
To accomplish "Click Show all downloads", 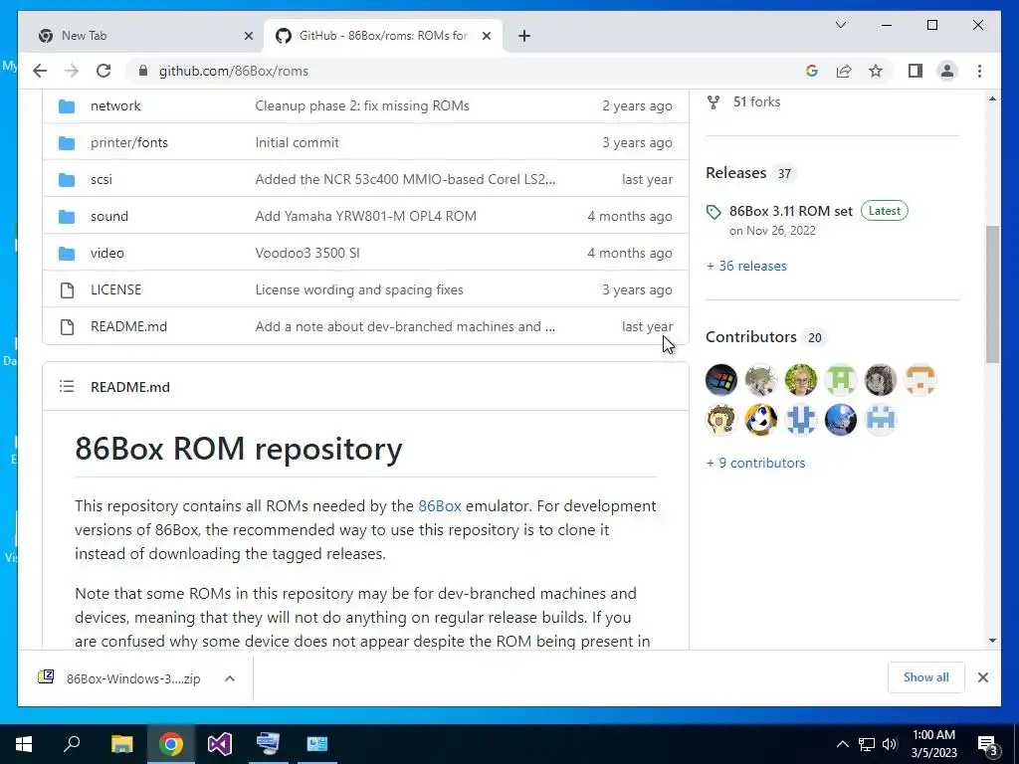I will pos(925,677).
